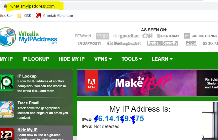Open HIDE MY IP navigation item
This screenshot has width=218, height=140.
click(72, 59)
